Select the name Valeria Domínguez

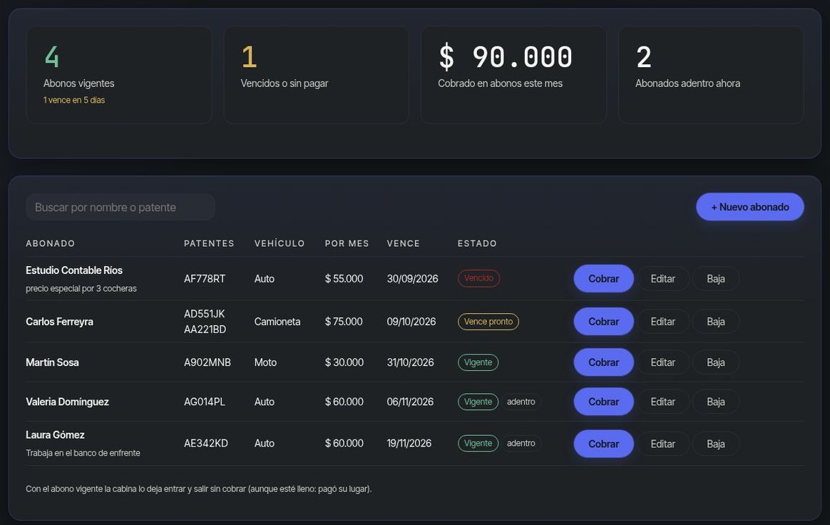click(x=67, y=402)
